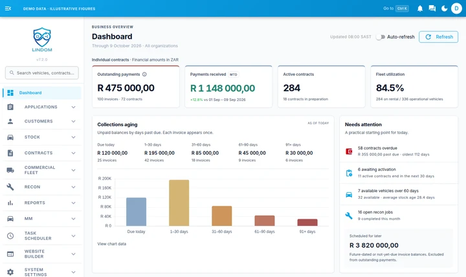Click the Fleet utilization 84.5% card

pos(414,87)
